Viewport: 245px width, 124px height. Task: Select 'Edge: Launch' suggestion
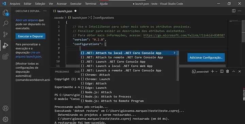pyautogui.click(x=128, y=88)
